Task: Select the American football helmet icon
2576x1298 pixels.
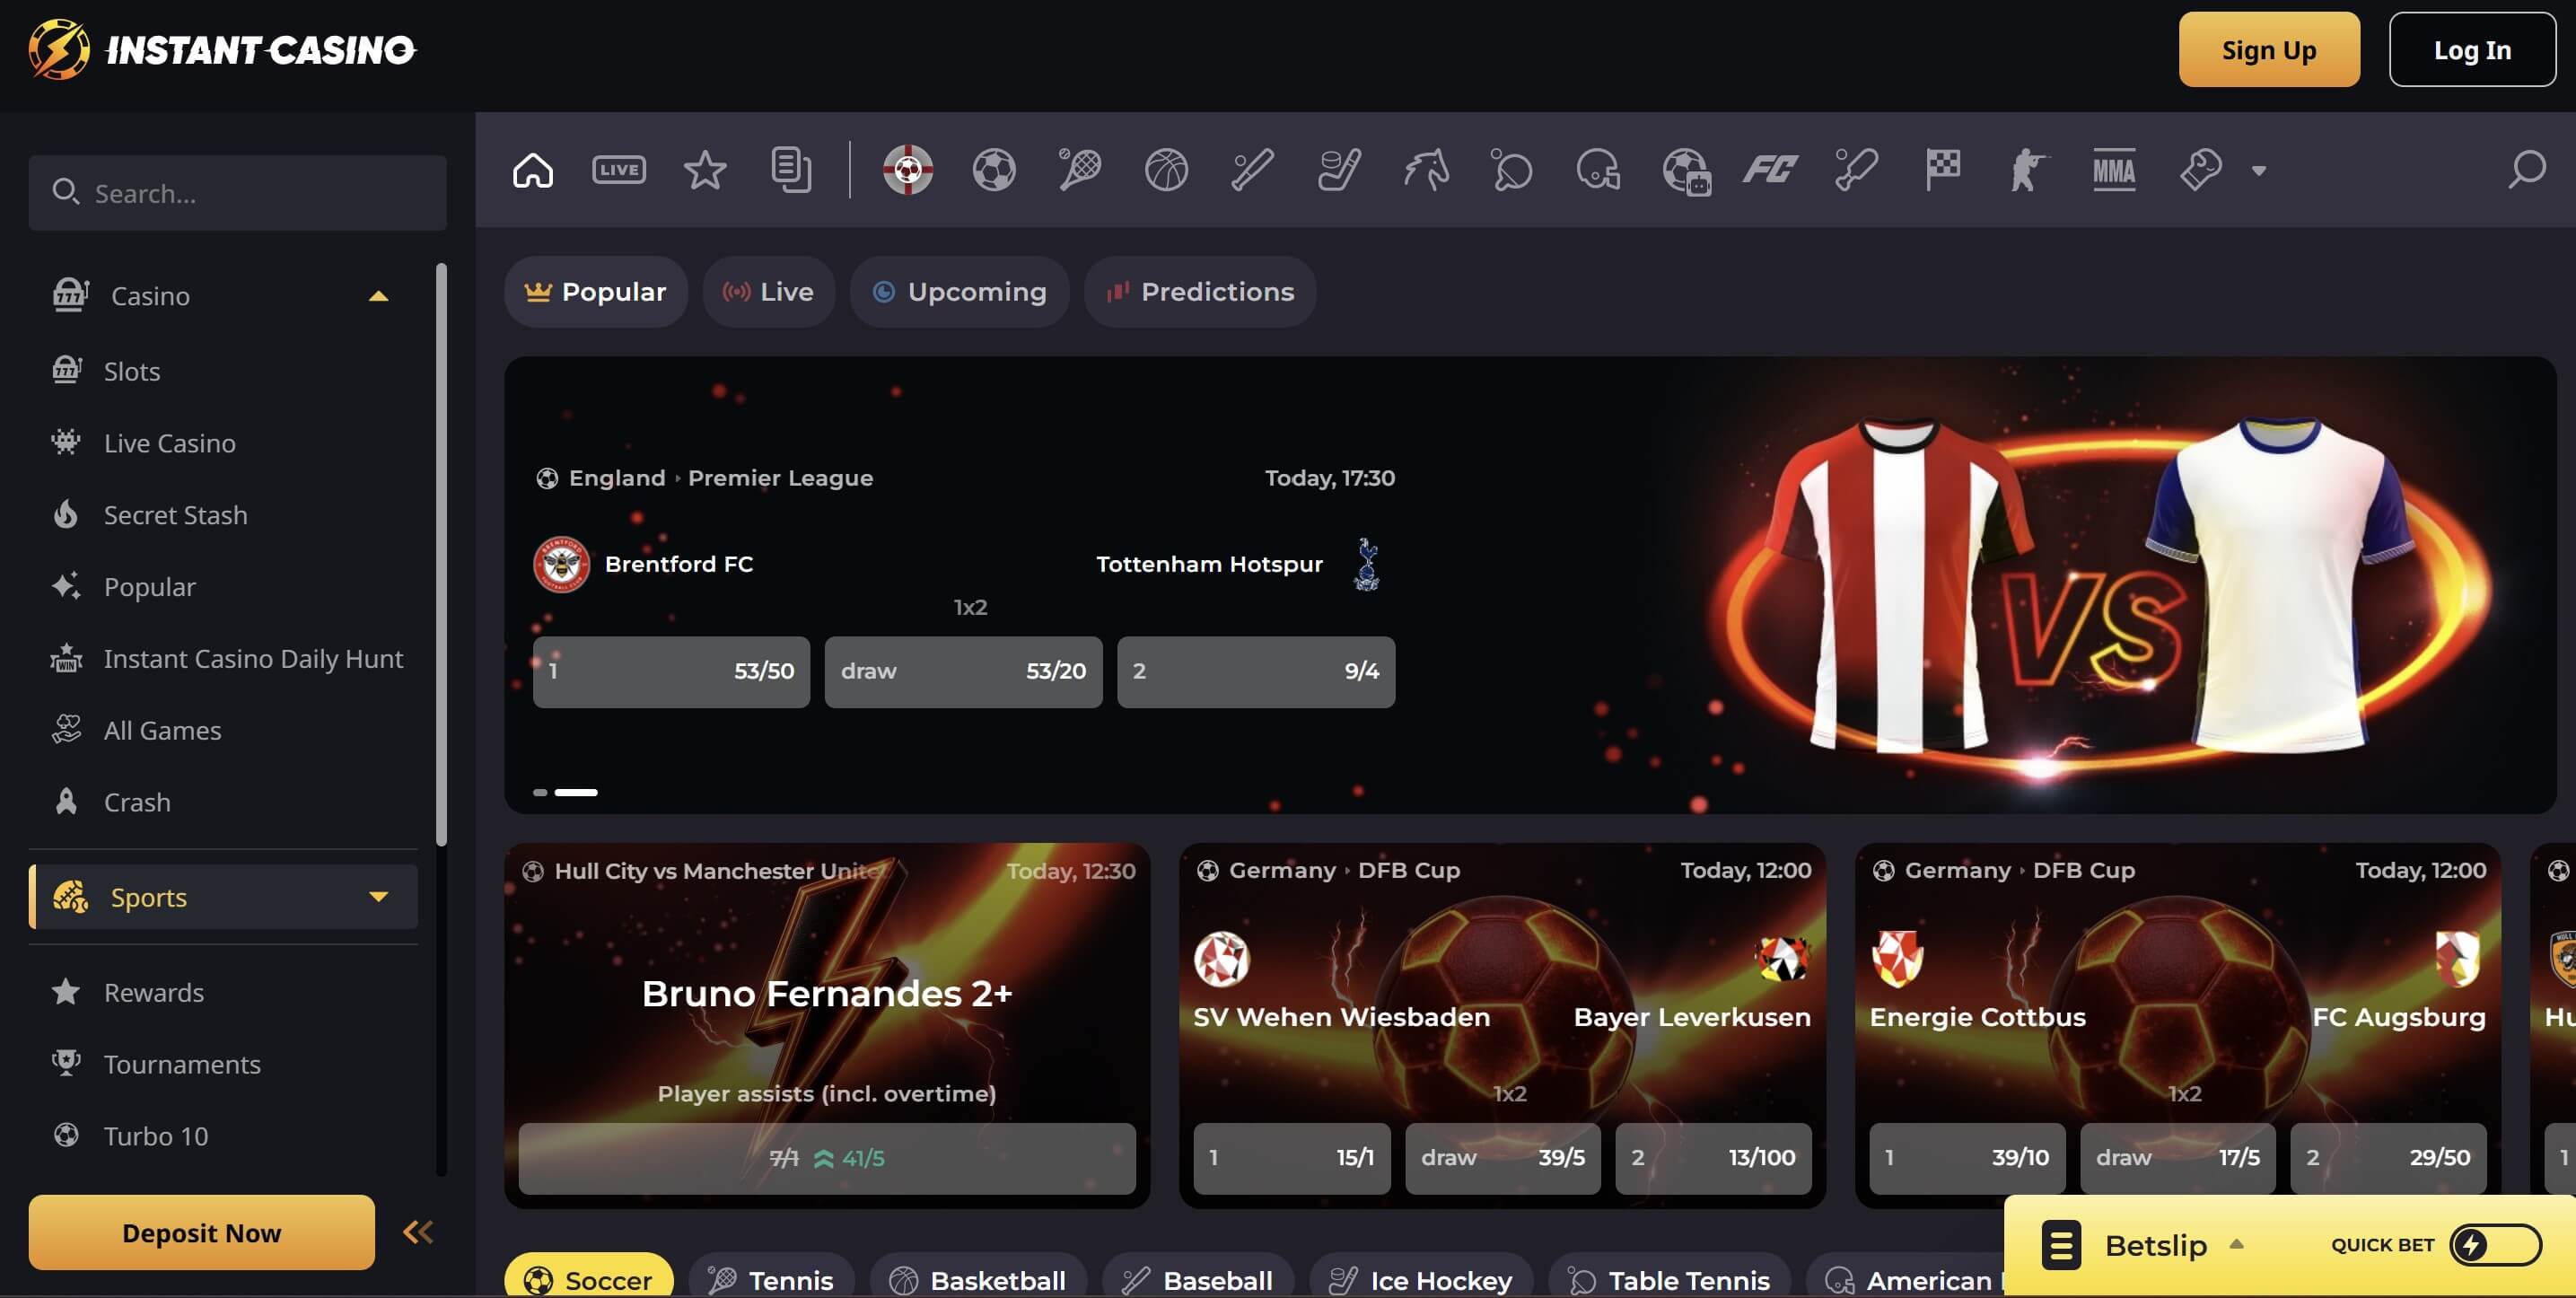Action: pyautogui.click(x=1598, y=170)
